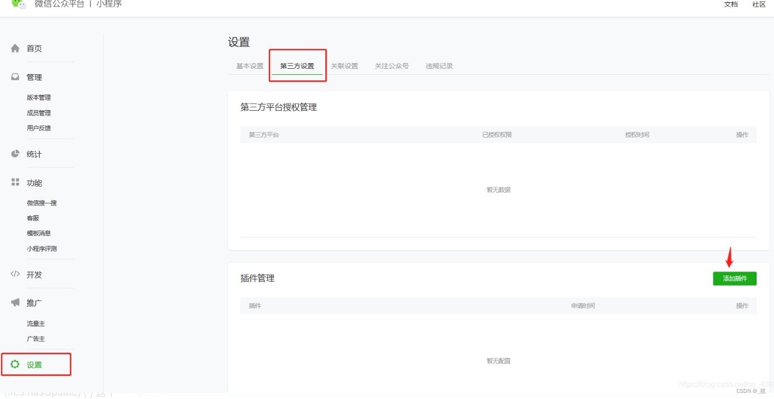Select 设置 in the sidebar
The height and width of the screenshot is (399, 774).
coord(34,365)
